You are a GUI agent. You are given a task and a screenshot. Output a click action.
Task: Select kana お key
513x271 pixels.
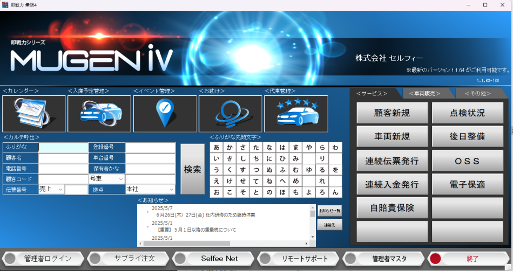click(x=217, y=192)
